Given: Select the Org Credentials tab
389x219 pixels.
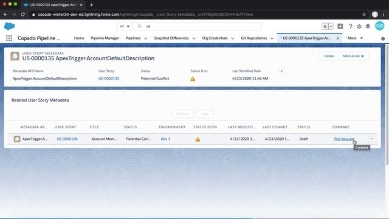Looking at the screenshot, I should pyautogui.click(x=215, y=38).
